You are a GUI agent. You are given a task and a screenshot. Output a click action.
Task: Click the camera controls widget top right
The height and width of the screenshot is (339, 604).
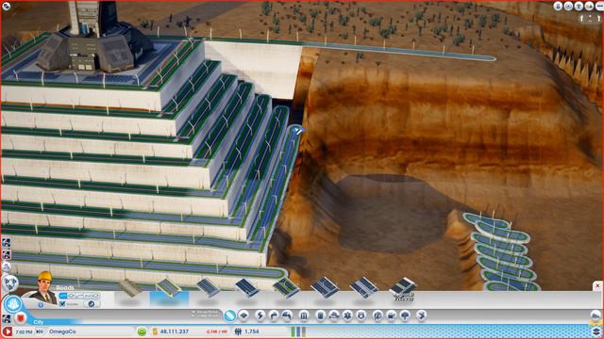(x=590, y=19)
